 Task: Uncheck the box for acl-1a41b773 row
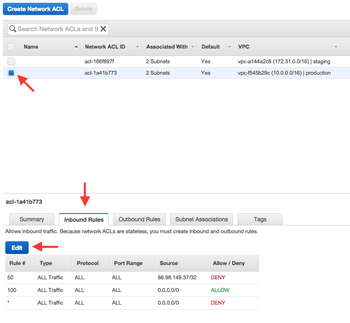11,73
